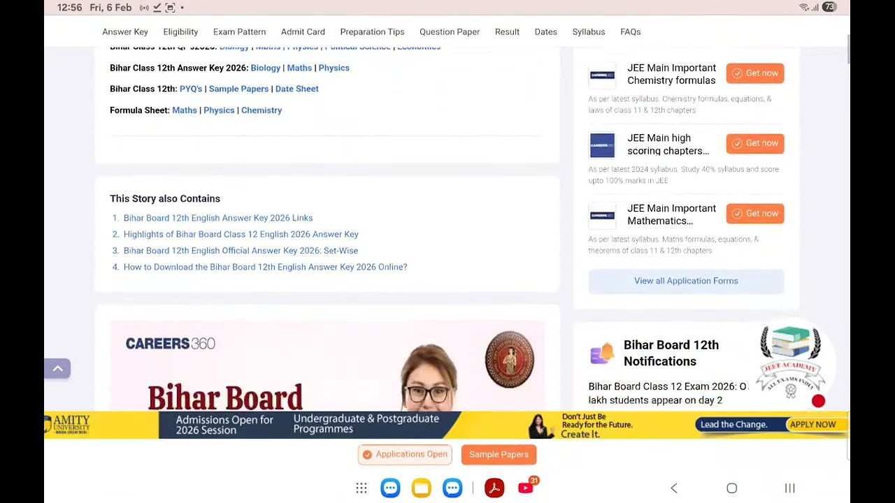895x503 pixels.
Task: Tap the Android back navigation button
Action: tap(674, 488)
